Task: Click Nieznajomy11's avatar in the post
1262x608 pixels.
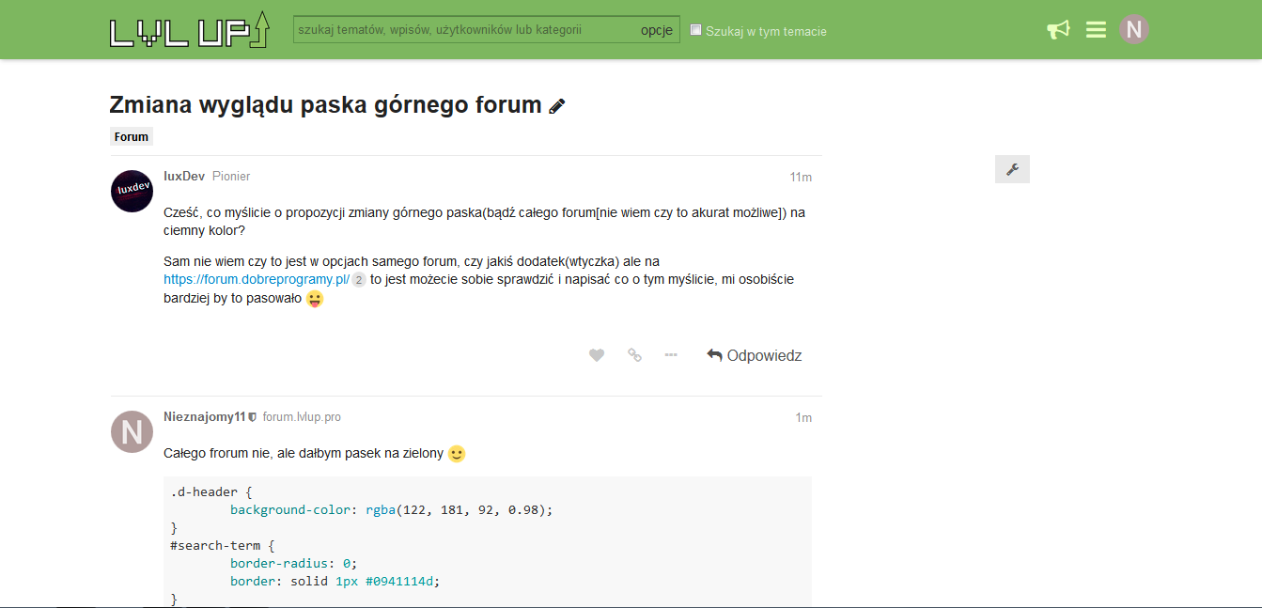Action: point(132,431)
